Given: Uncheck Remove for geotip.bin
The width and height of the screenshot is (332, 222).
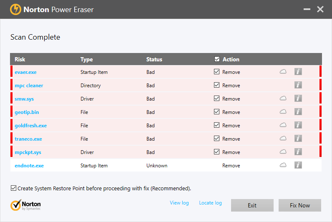Looking at the screenshot, I should coord(216,112).
